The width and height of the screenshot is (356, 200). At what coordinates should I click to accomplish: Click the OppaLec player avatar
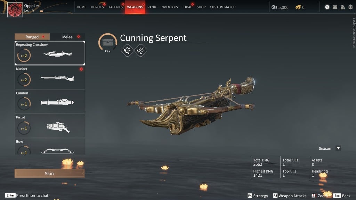(15, 10)
